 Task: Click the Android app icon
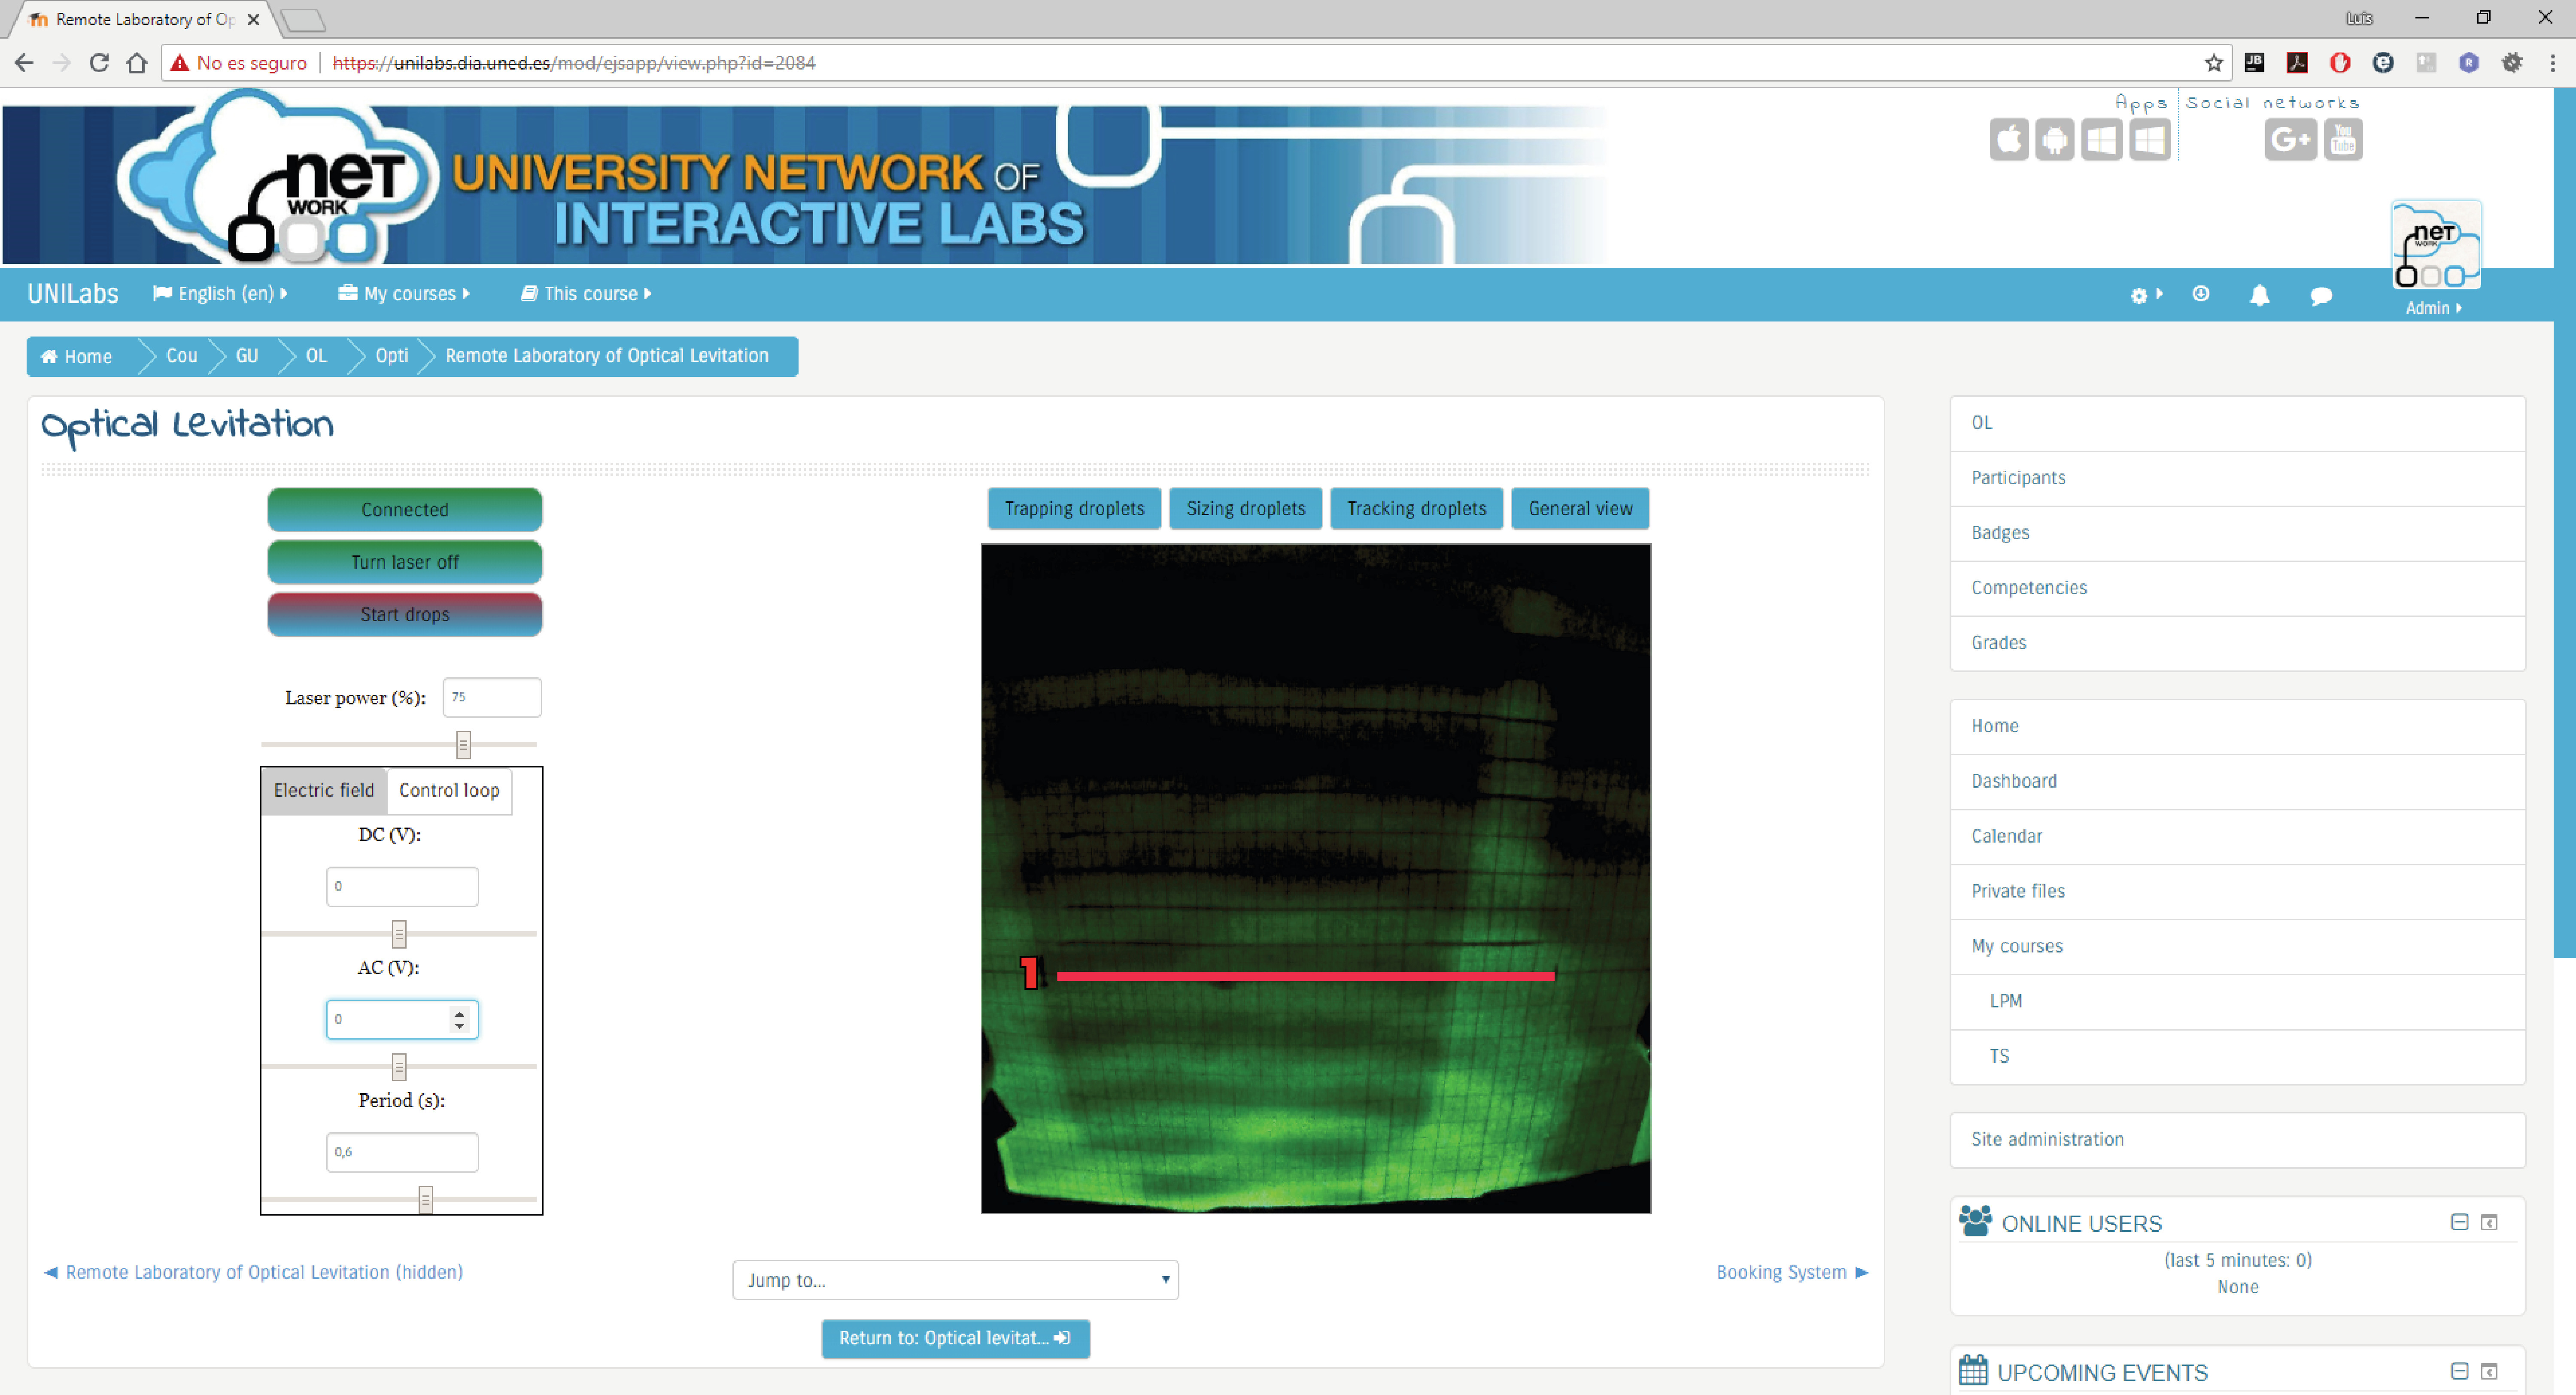point(2054,140)
